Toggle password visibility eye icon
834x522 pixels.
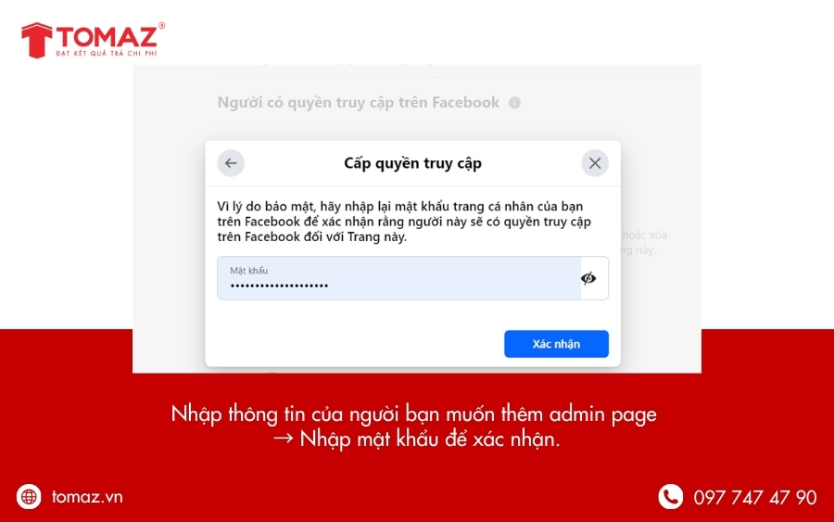coord(588,278)
